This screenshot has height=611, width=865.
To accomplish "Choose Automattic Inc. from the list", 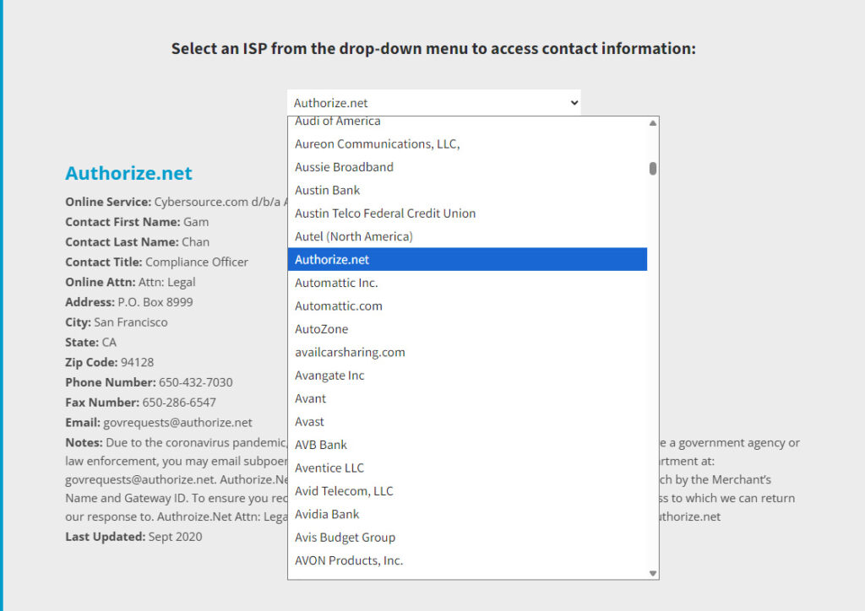I will [x=336, y=283].
